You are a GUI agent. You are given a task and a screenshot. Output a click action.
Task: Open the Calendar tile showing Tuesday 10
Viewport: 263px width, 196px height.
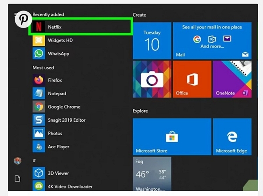[152, 41]
